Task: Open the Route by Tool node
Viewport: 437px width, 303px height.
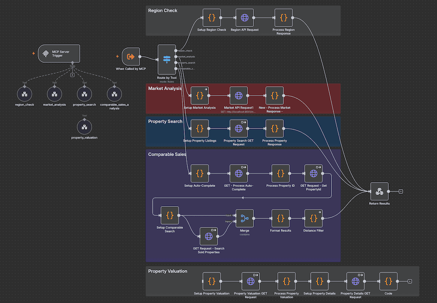Action: [166, 60]
